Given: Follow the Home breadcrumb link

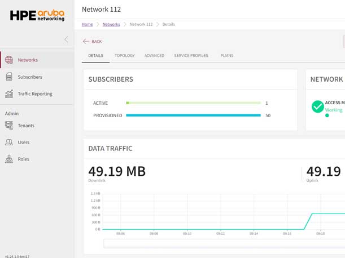Looking at the screenshot, I should [x=87, y=25].
